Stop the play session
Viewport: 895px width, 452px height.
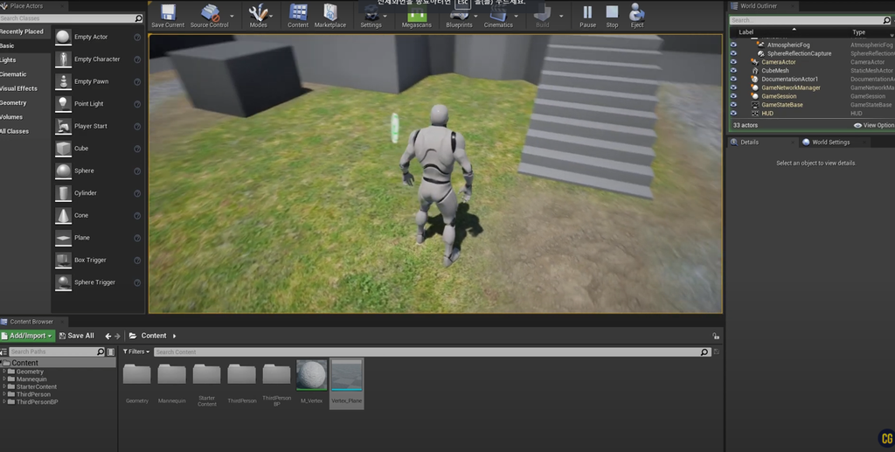click(612, 16)
